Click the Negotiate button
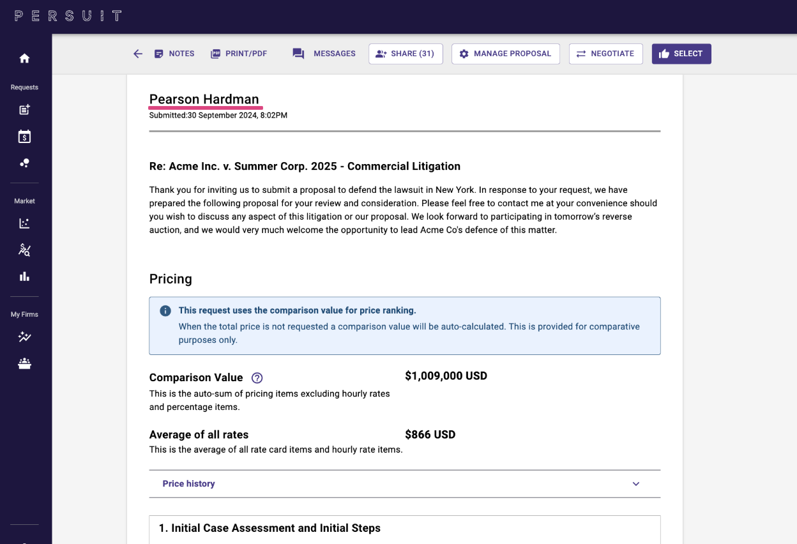Image resolution: width=797 pixels, height=544 pixels. coord(605,54)
